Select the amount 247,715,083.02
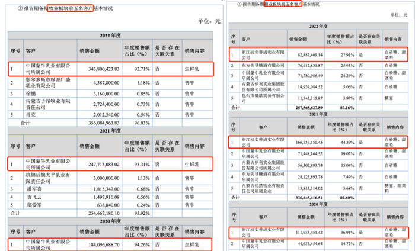This screenshot has width=415, height=251. click(x=104, y=165)
